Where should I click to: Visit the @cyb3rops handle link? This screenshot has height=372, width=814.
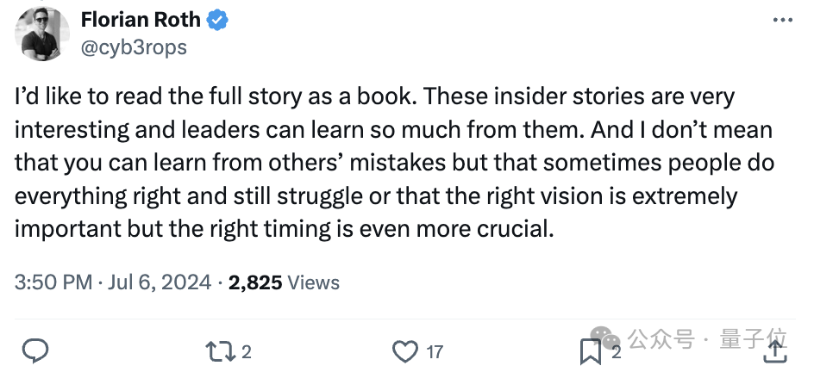(x=134, y=47)
